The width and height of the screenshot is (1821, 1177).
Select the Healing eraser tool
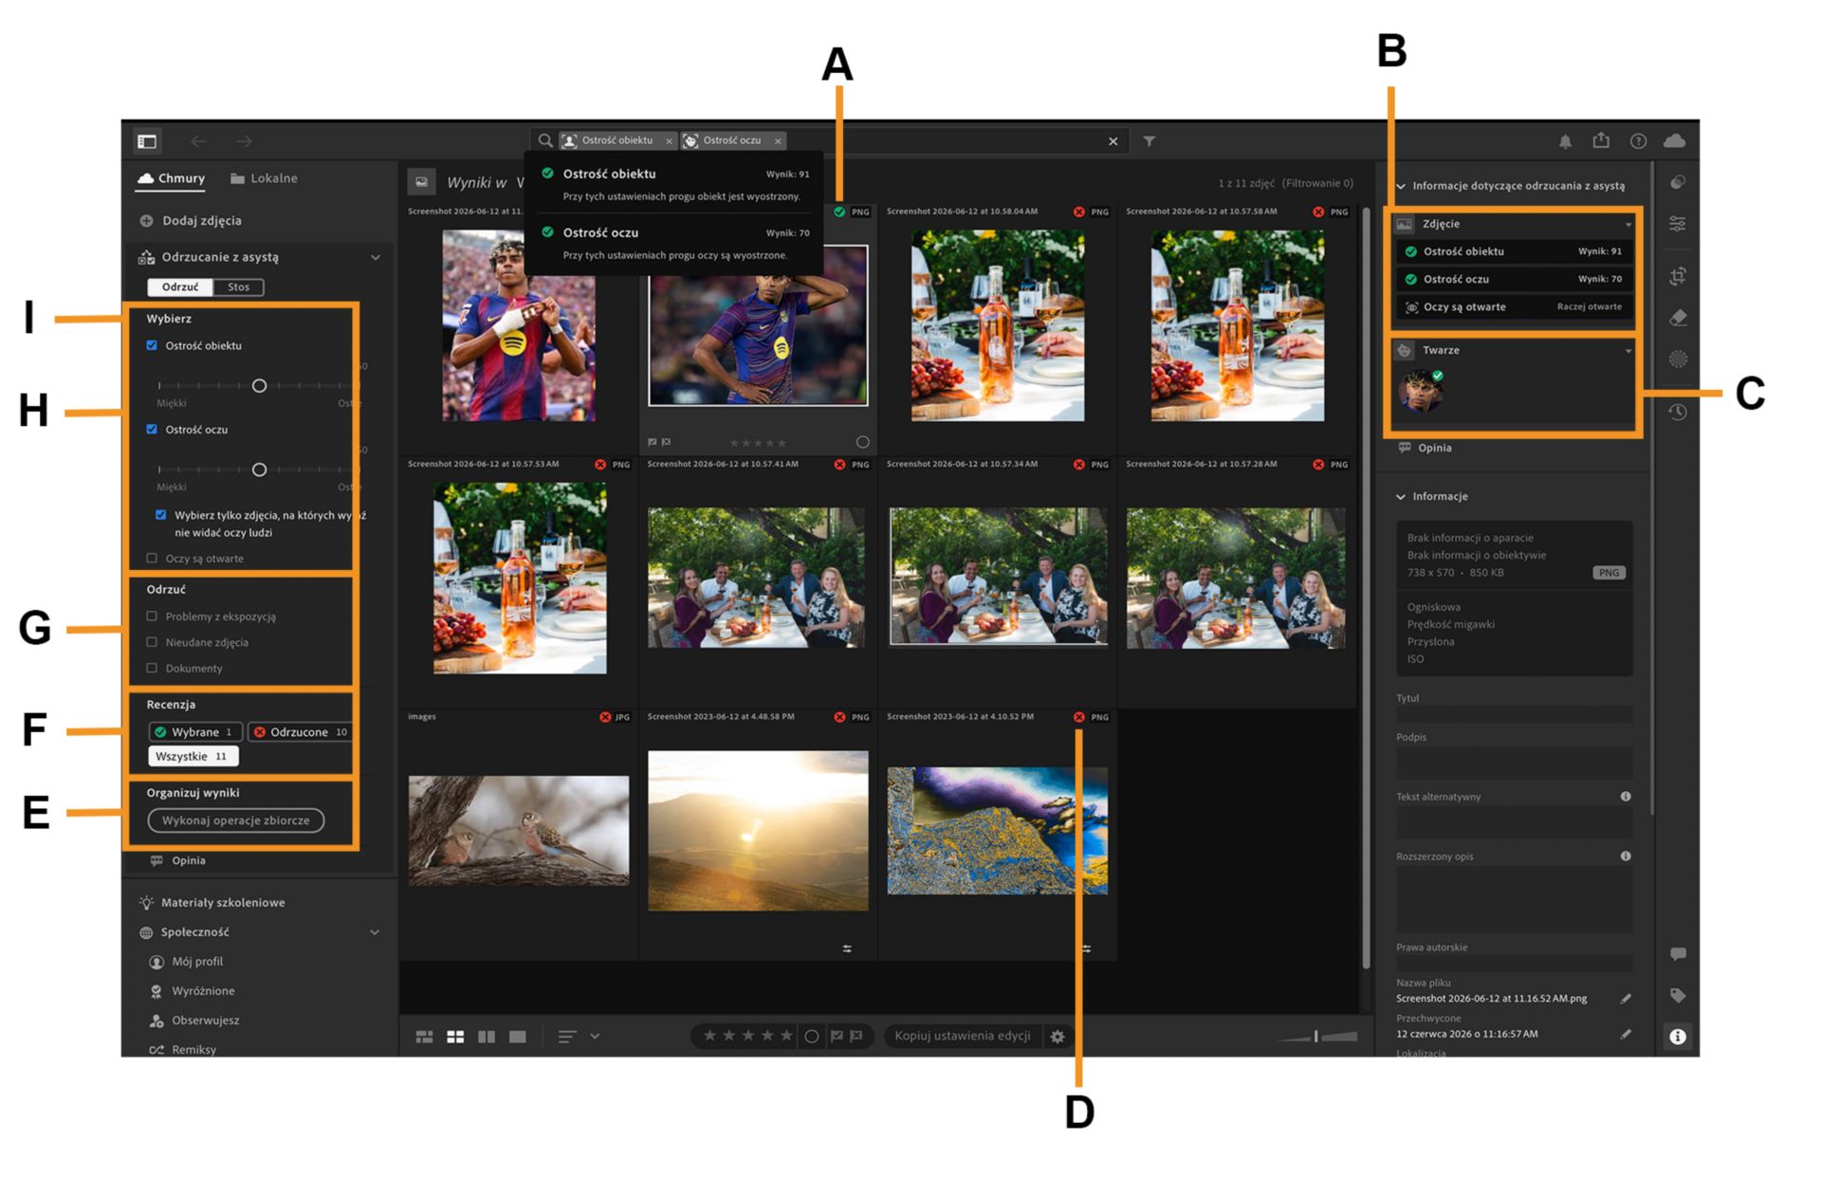point(1678,318)
